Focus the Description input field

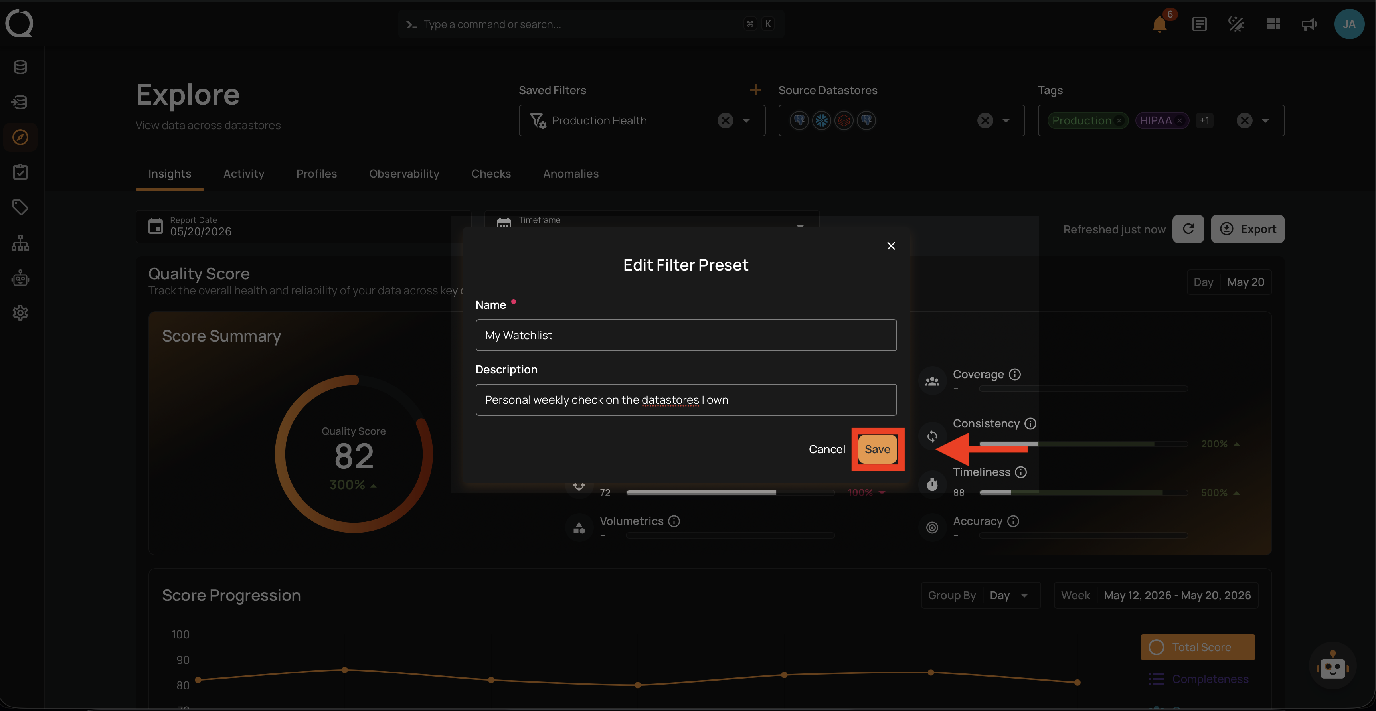pos(686,399)
